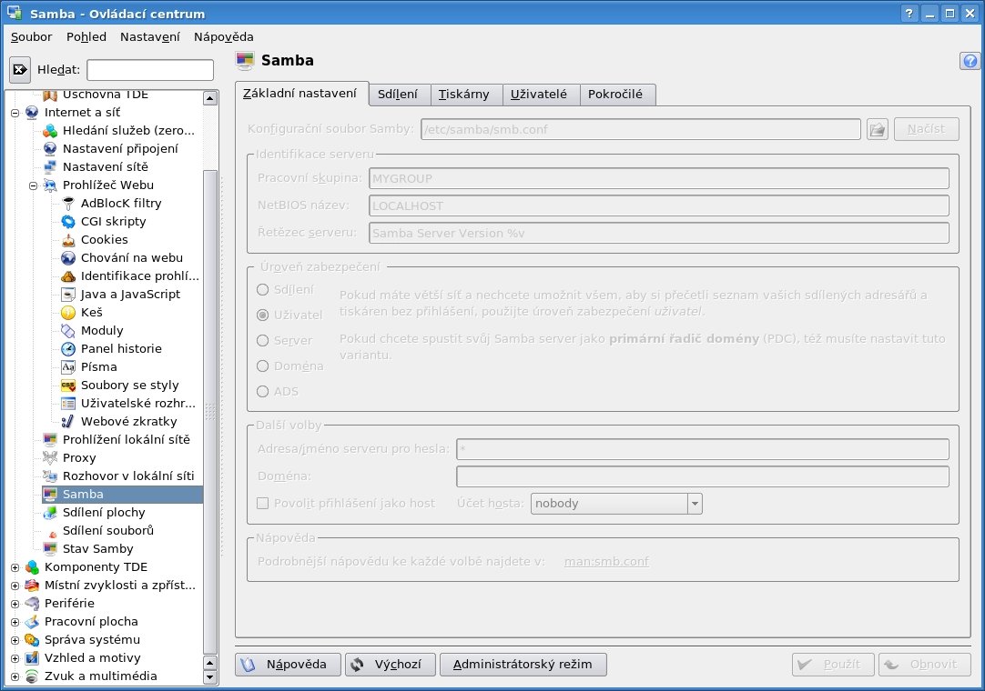985x691 pixels.
Task: Click the Písma font icon
Action: pos(68,367)
